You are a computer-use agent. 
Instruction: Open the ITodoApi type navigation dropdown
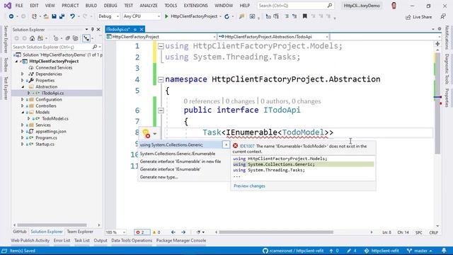click(x=273, y=37)
